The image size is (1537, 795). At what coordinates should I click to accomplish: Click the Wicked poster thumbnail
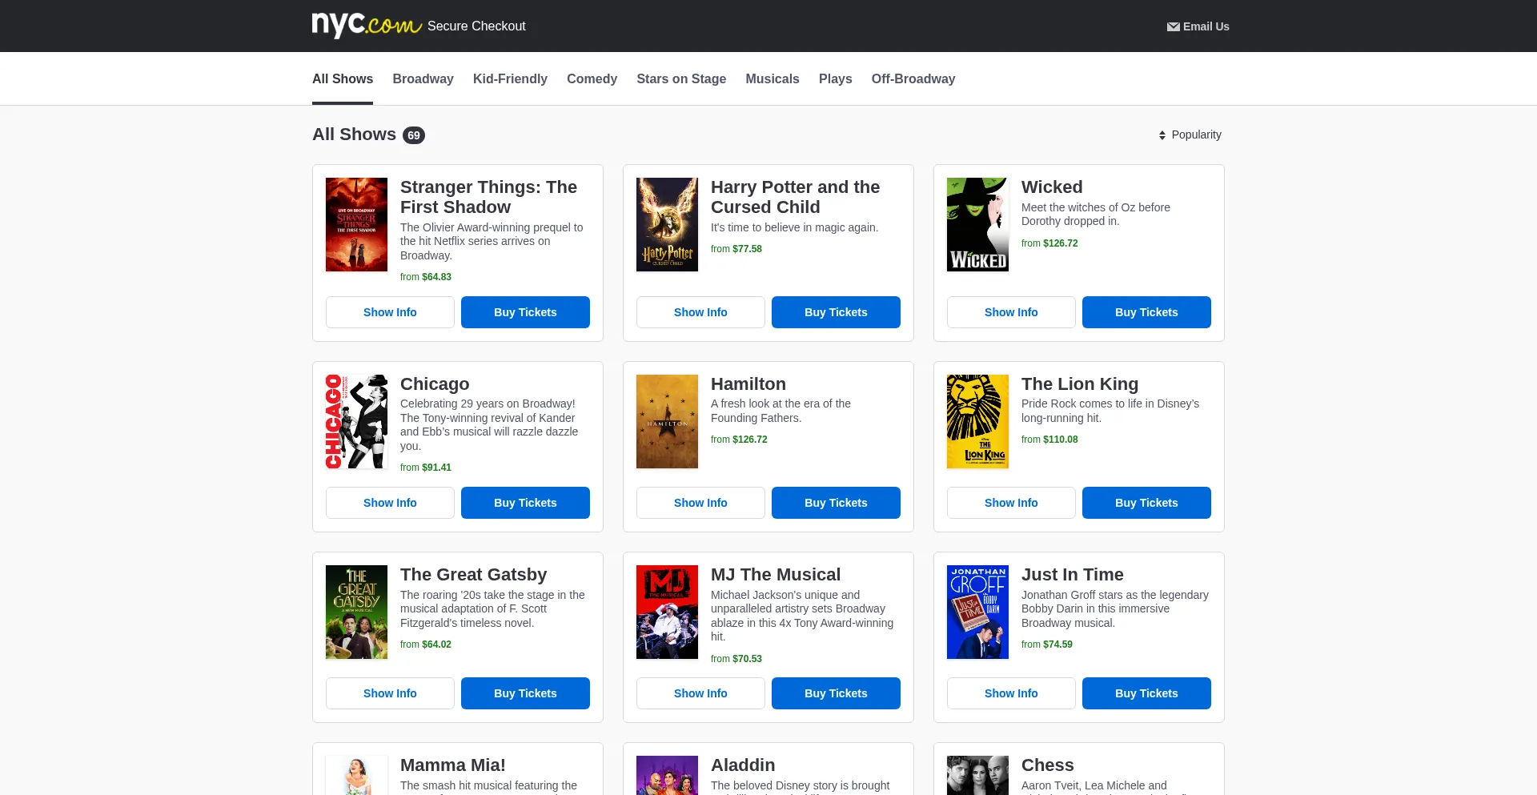977,225
